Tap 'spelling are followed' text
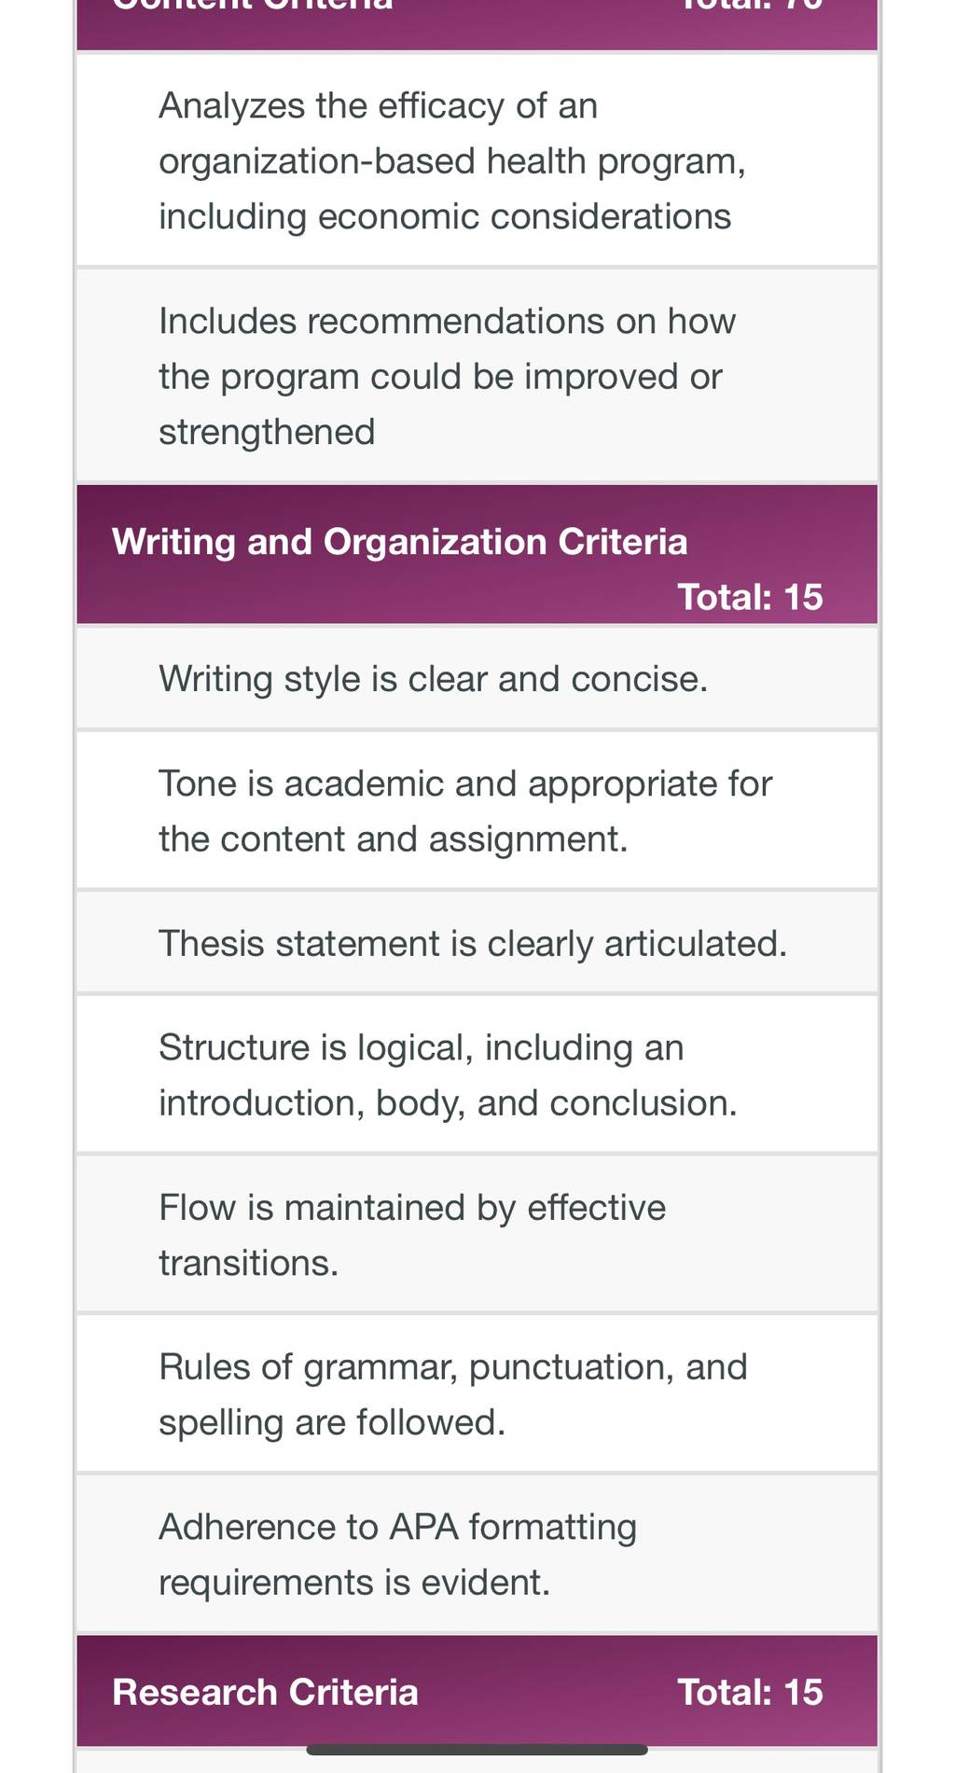955x1773 pixels. [332, 1422]
